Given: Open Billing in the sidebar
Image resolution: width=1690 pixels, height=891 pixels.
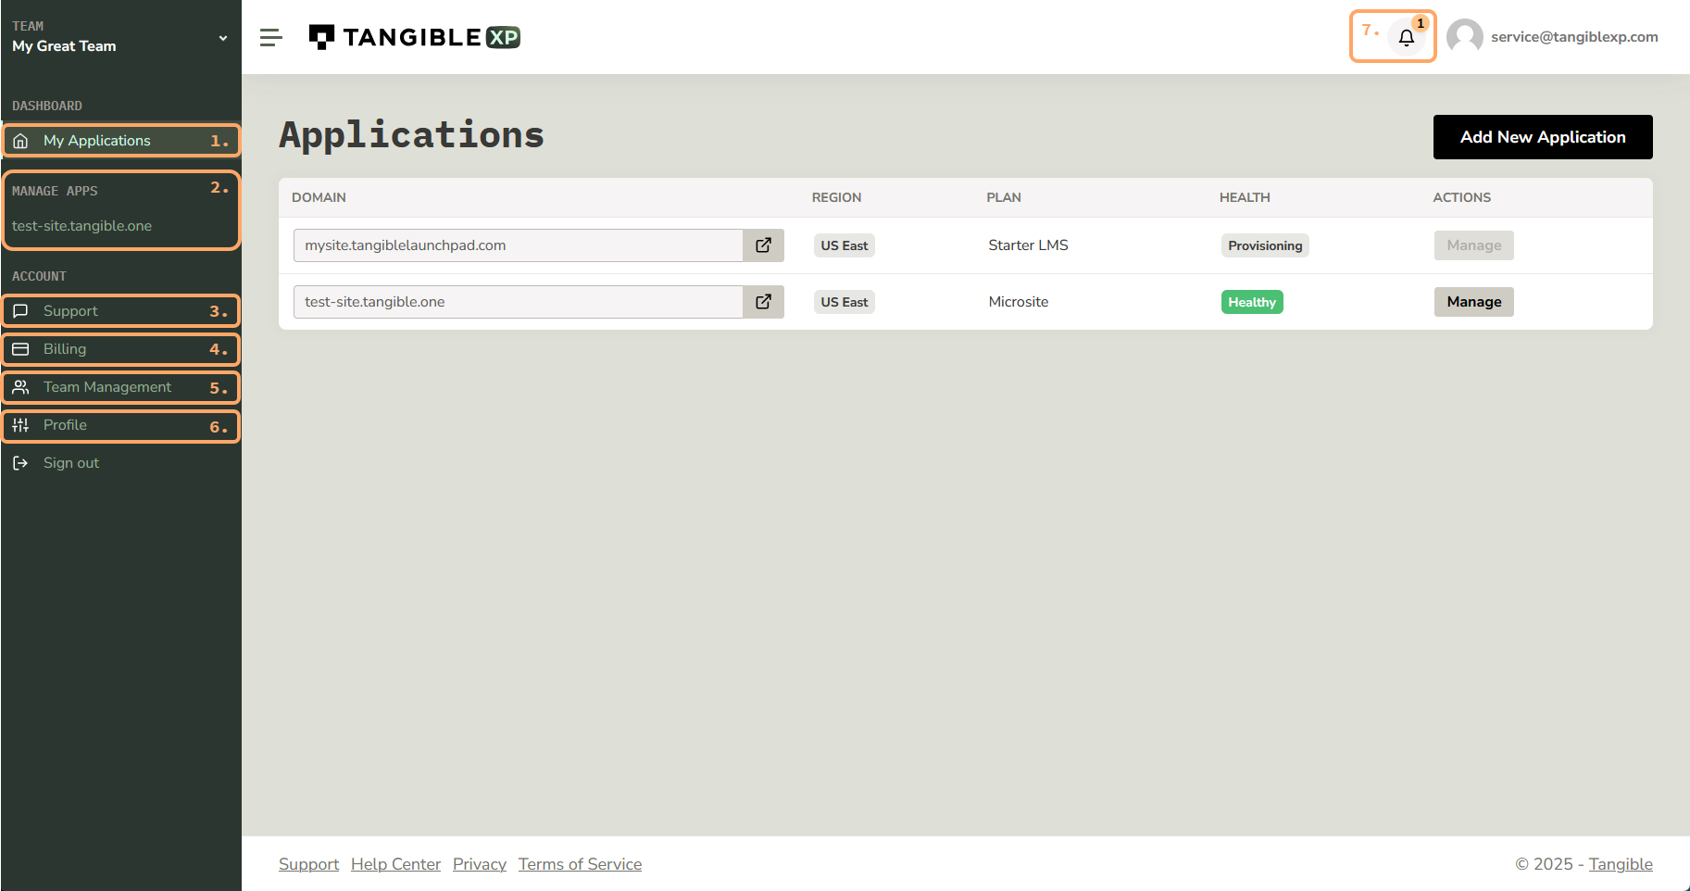Looking at the screenshot, I should tap(65, 349).
